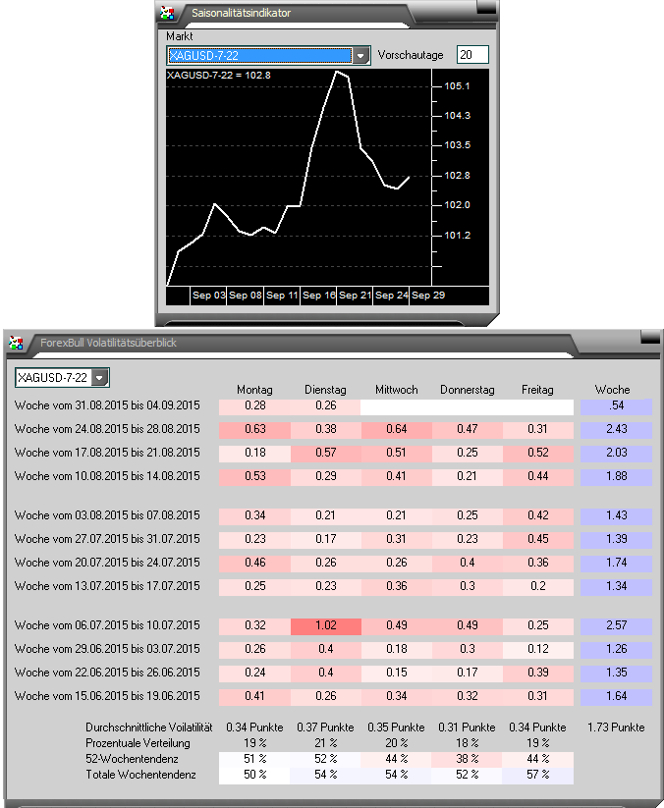Click the Woche column header
This screenshot has width=664, height=808.
coord(613,390)
